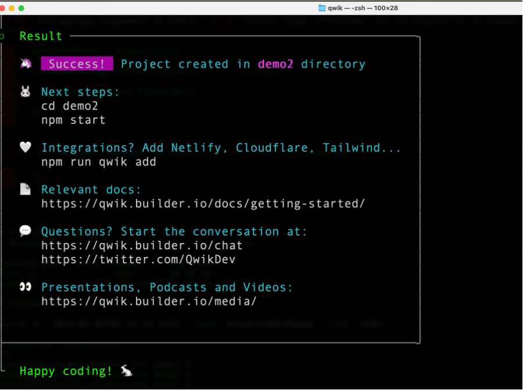Click 'Questions? Start the conversation at:' text

tap(174, 231)
